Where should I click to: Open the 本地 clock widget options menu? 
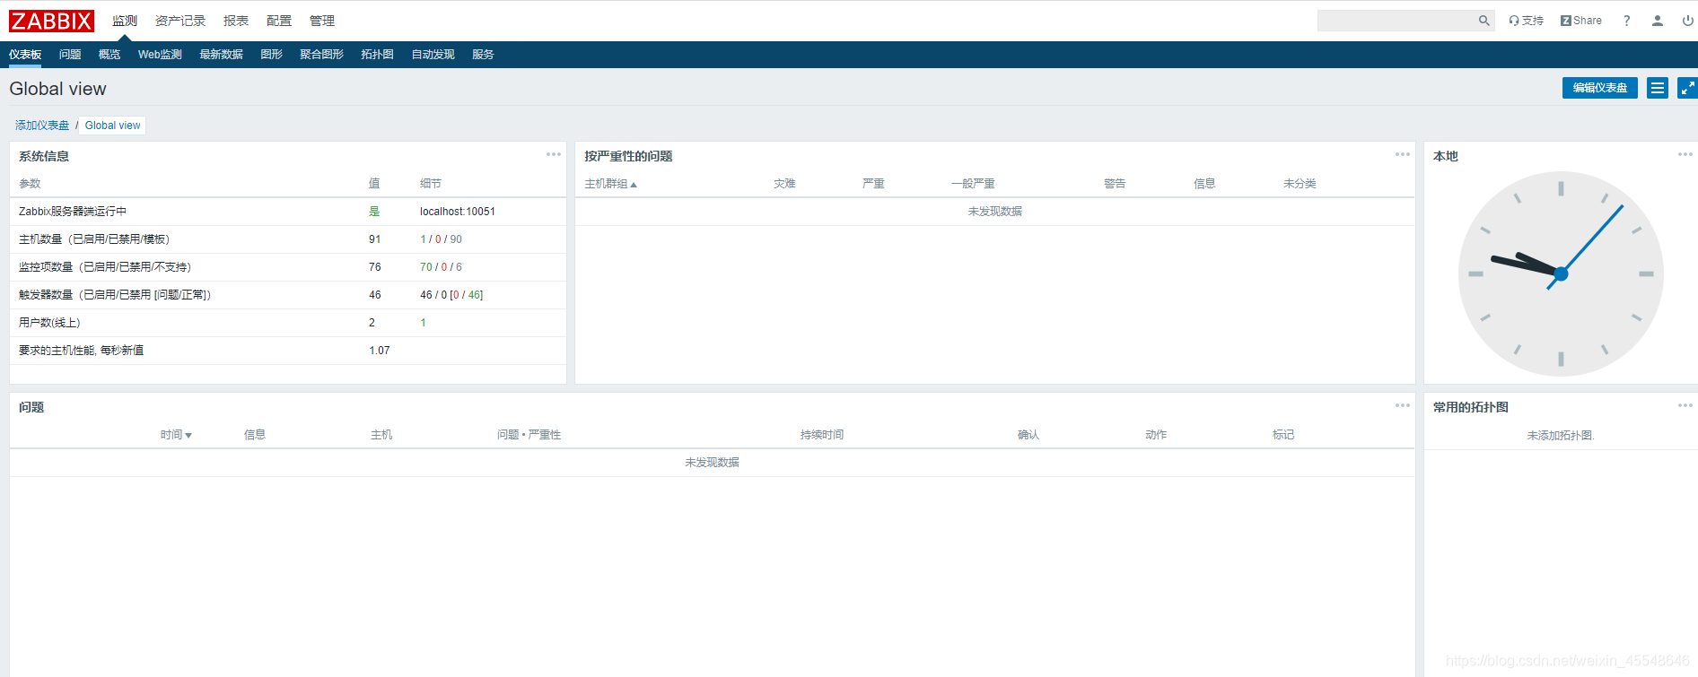pyautogui.click(x=1685, y=154)
